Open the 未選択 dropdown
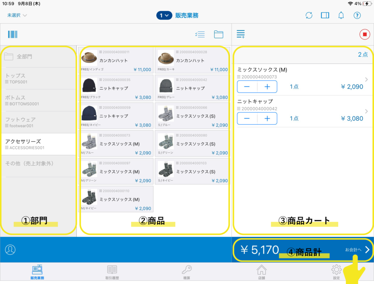The height and width of the screenshot is (284, 374). click(17, 15)
